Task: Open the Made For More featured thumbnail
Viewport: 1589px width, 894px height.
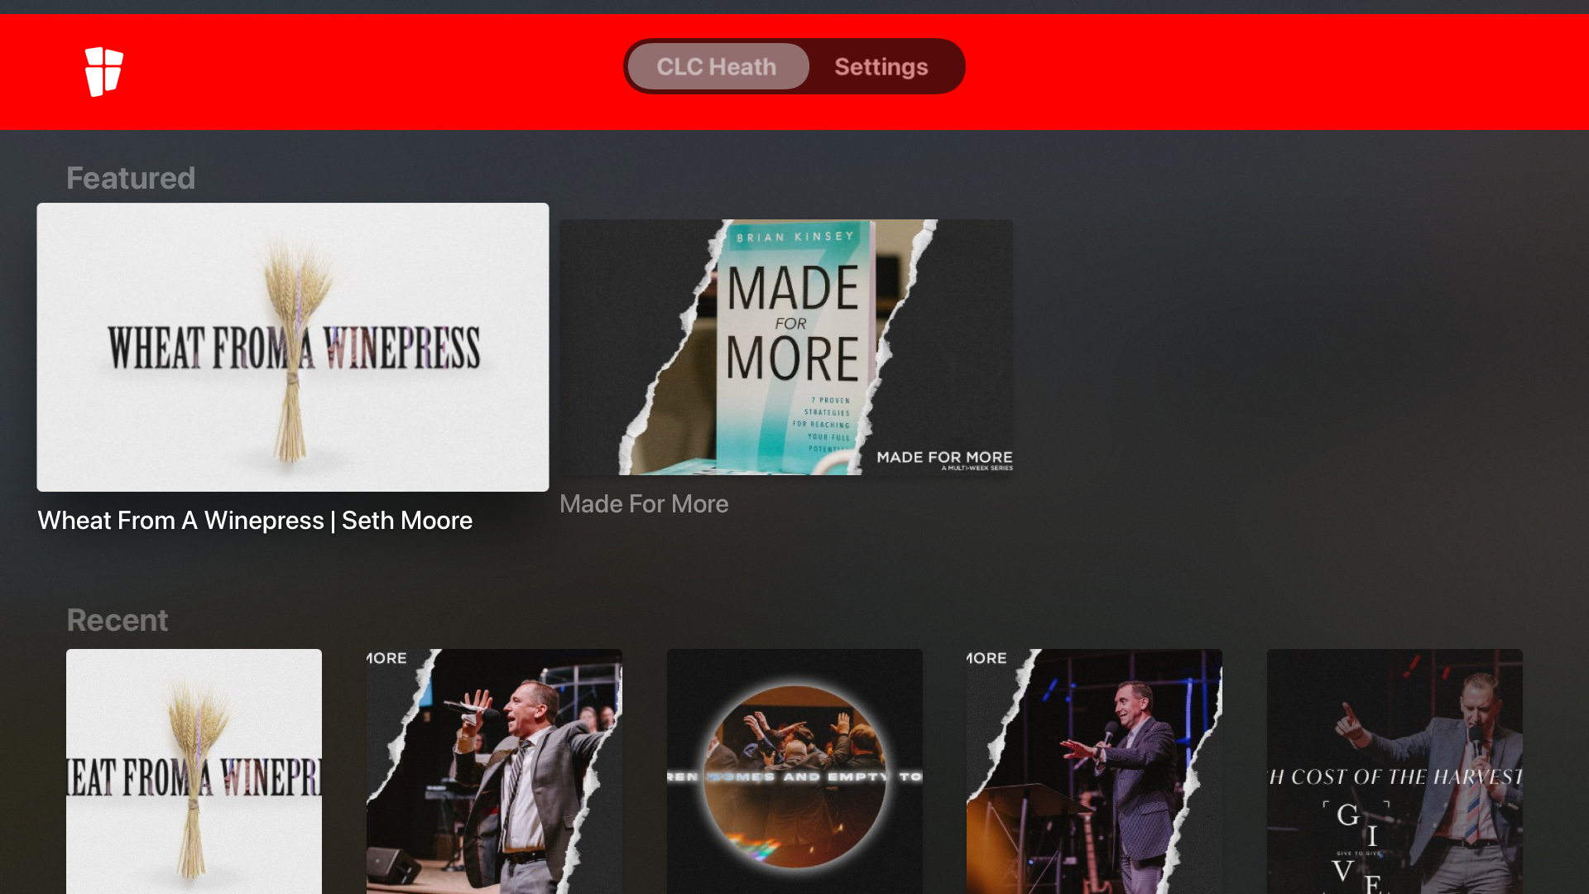Action: coord(786,347)
